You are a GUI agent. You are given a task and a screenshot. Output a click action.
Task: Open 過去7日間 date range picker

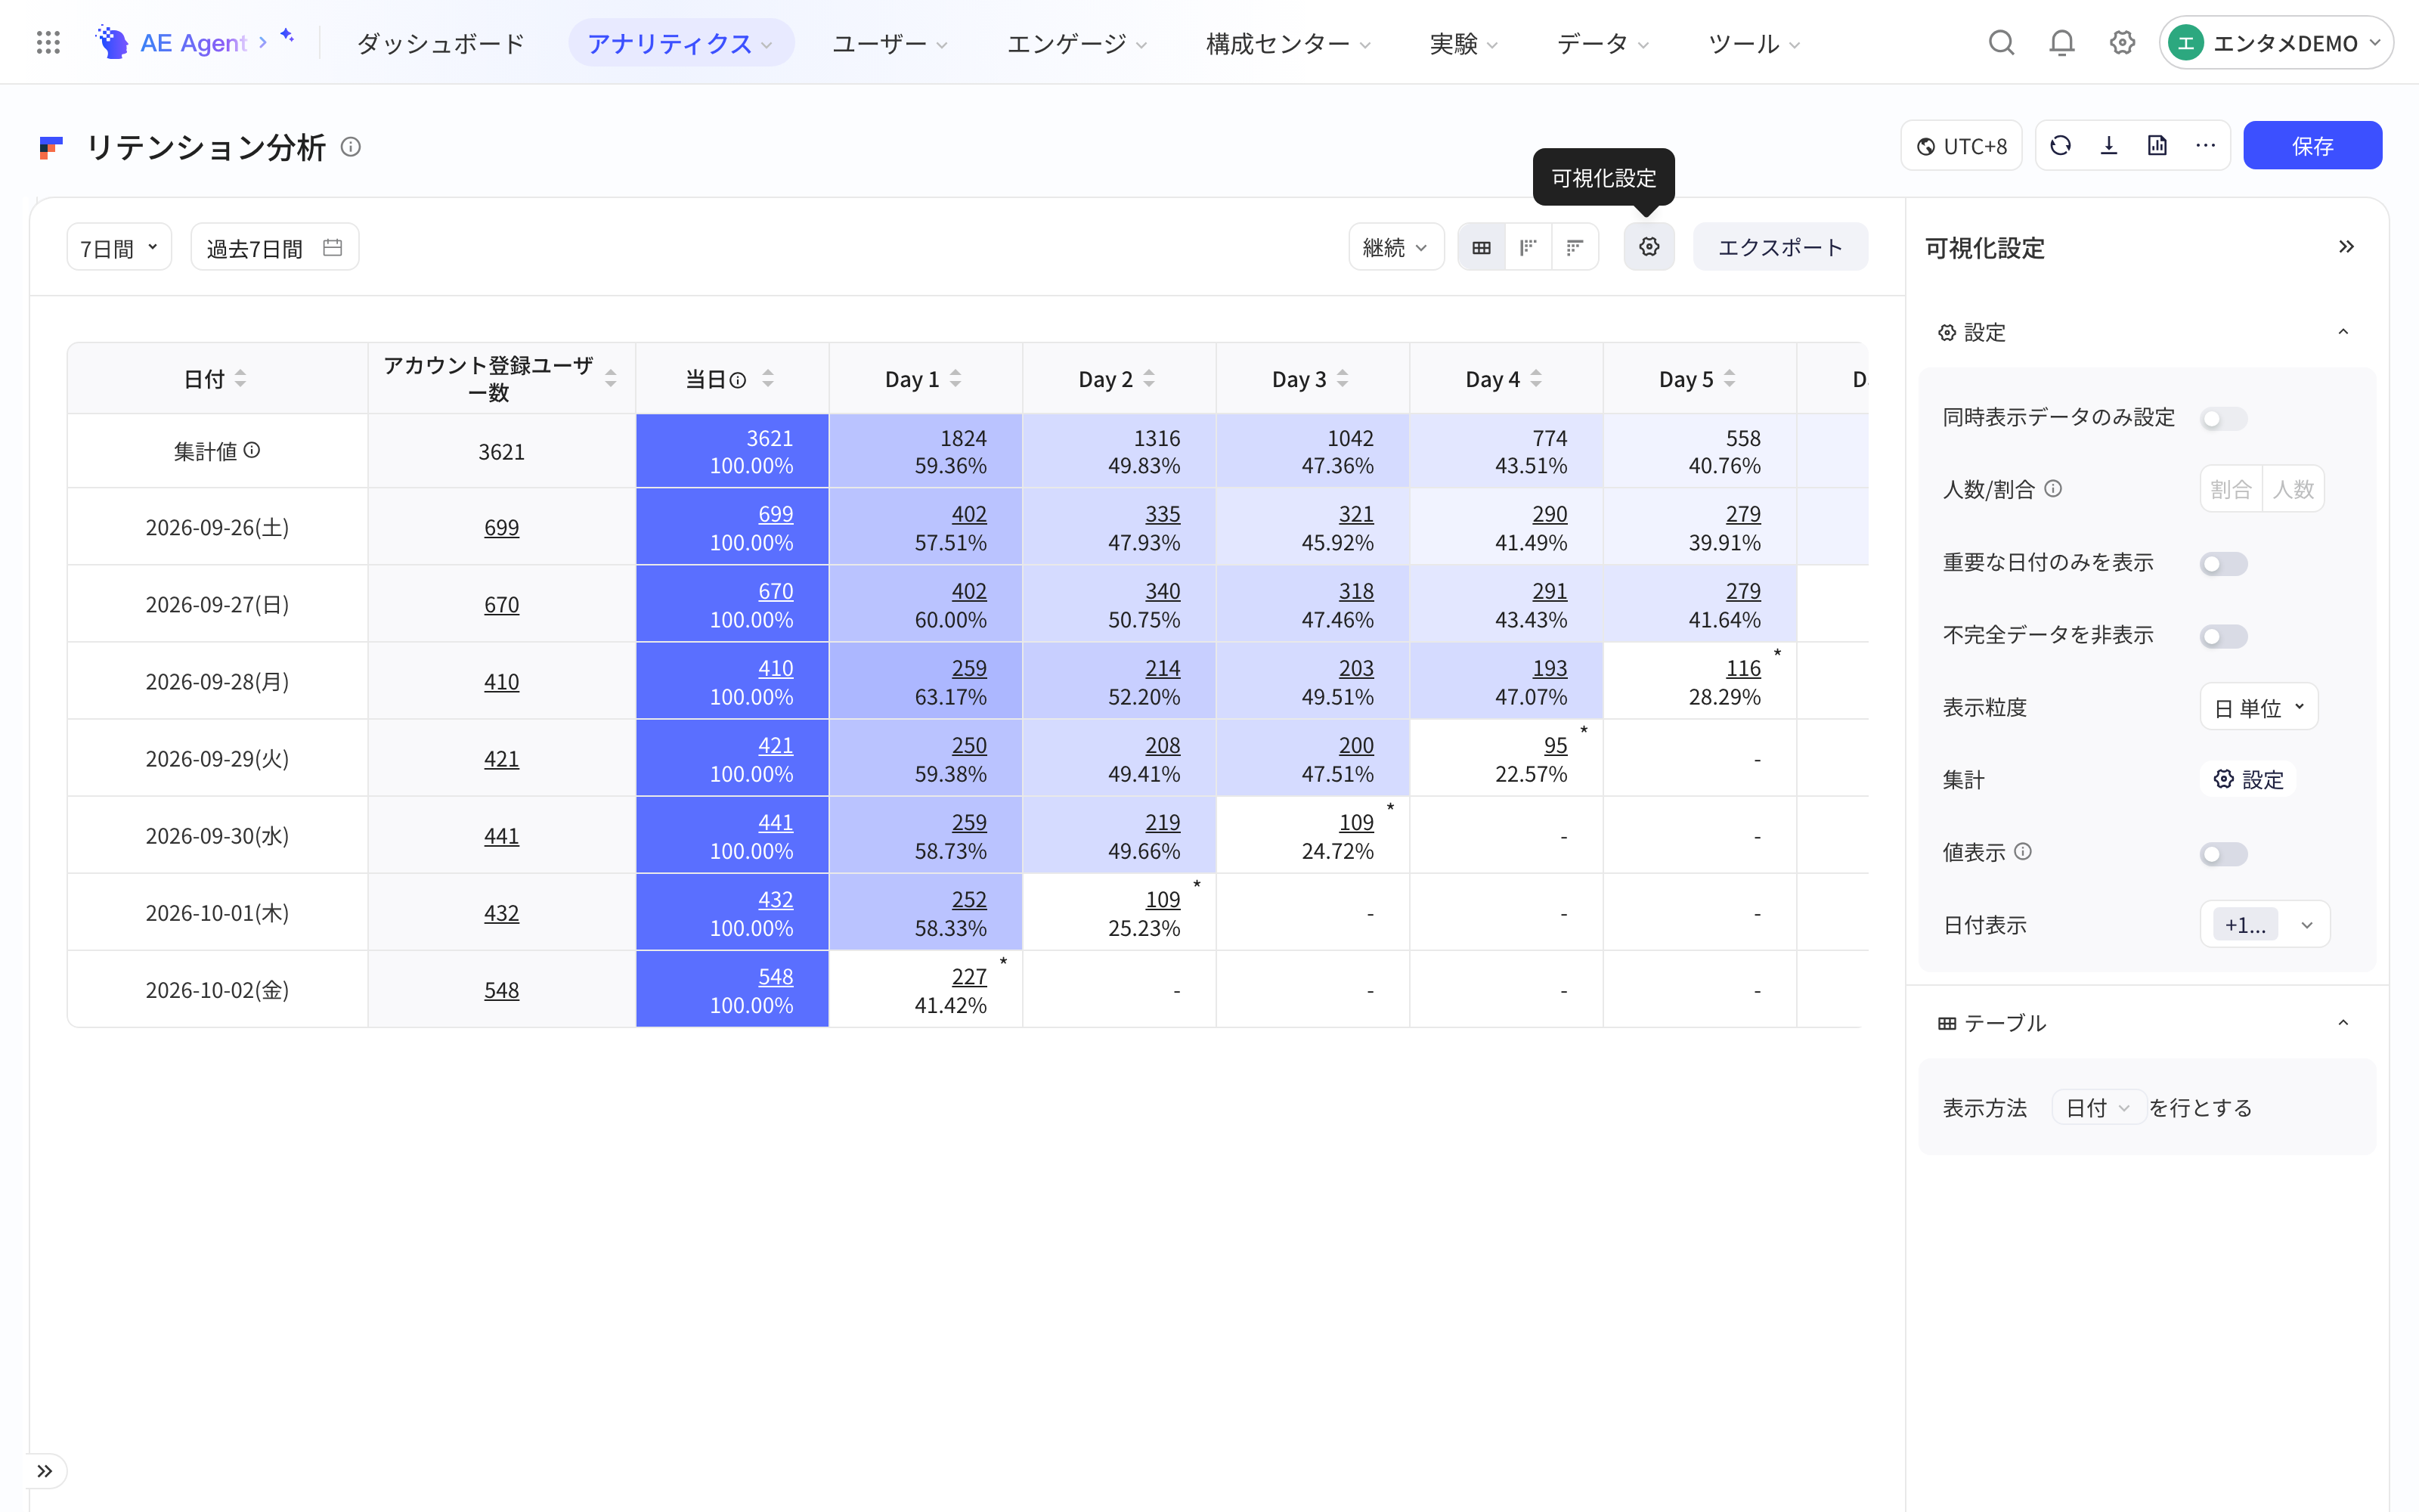(x=274, y=247)
